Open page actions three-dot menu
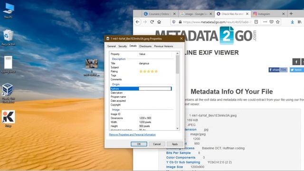Screen dimensions: 304x171 coord(265,22)
